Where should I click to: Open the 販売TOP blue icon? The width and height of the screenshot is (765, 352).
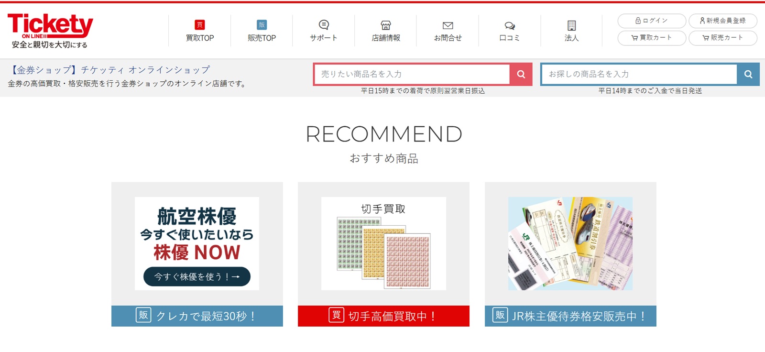coord(262,25)
